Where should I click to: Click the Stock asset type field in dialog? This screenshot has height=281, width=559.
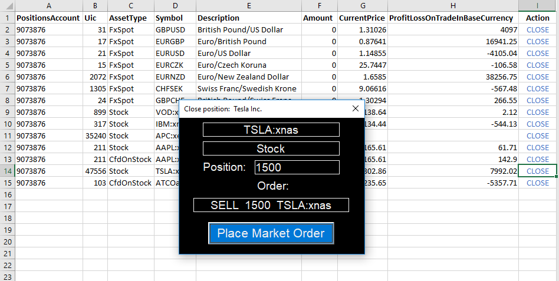[271, 148]
